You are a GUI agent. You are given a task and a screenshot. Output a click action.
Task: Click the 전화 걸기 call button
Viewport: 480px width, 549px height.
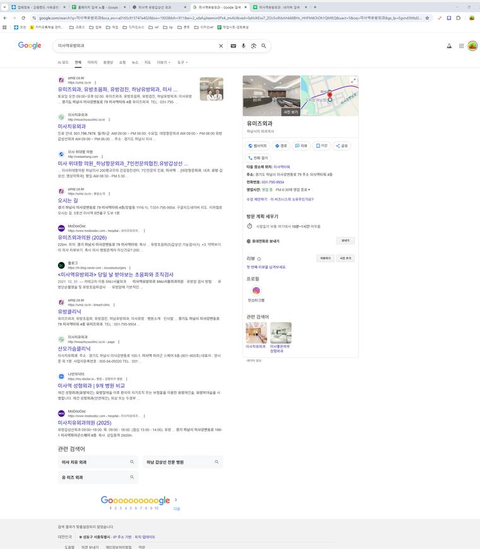(x=258, y=158)
